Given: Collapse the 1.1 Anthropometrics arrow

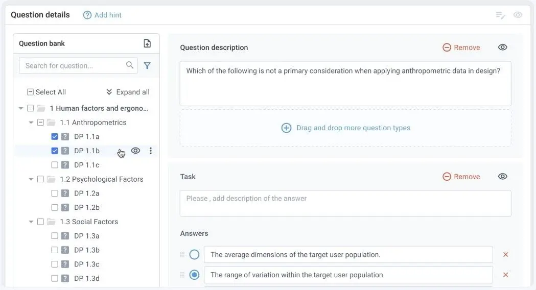Looking at the screenshot, I should (x=31, y=123).
